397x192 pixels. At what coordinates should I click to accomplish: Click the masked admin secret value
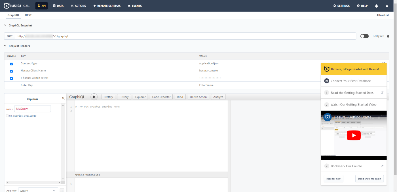(210, 78)
